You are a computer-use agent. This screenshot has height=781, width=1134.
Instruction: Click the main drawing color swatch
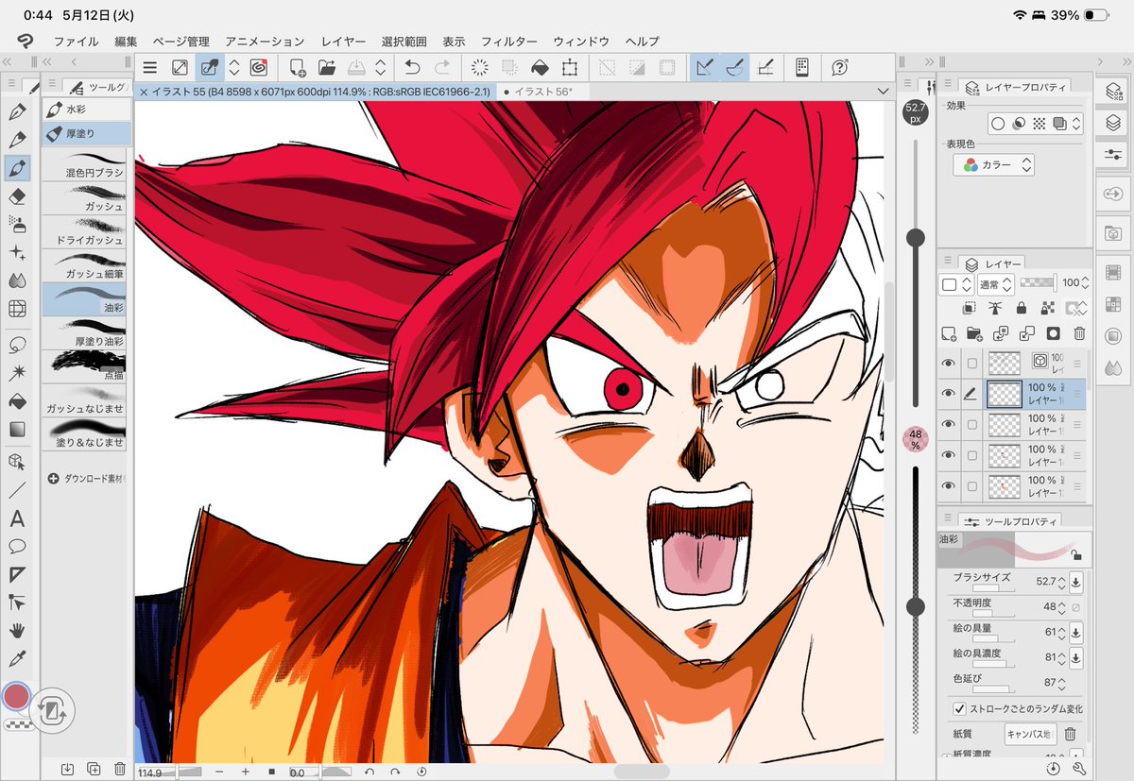click(16, 697)
